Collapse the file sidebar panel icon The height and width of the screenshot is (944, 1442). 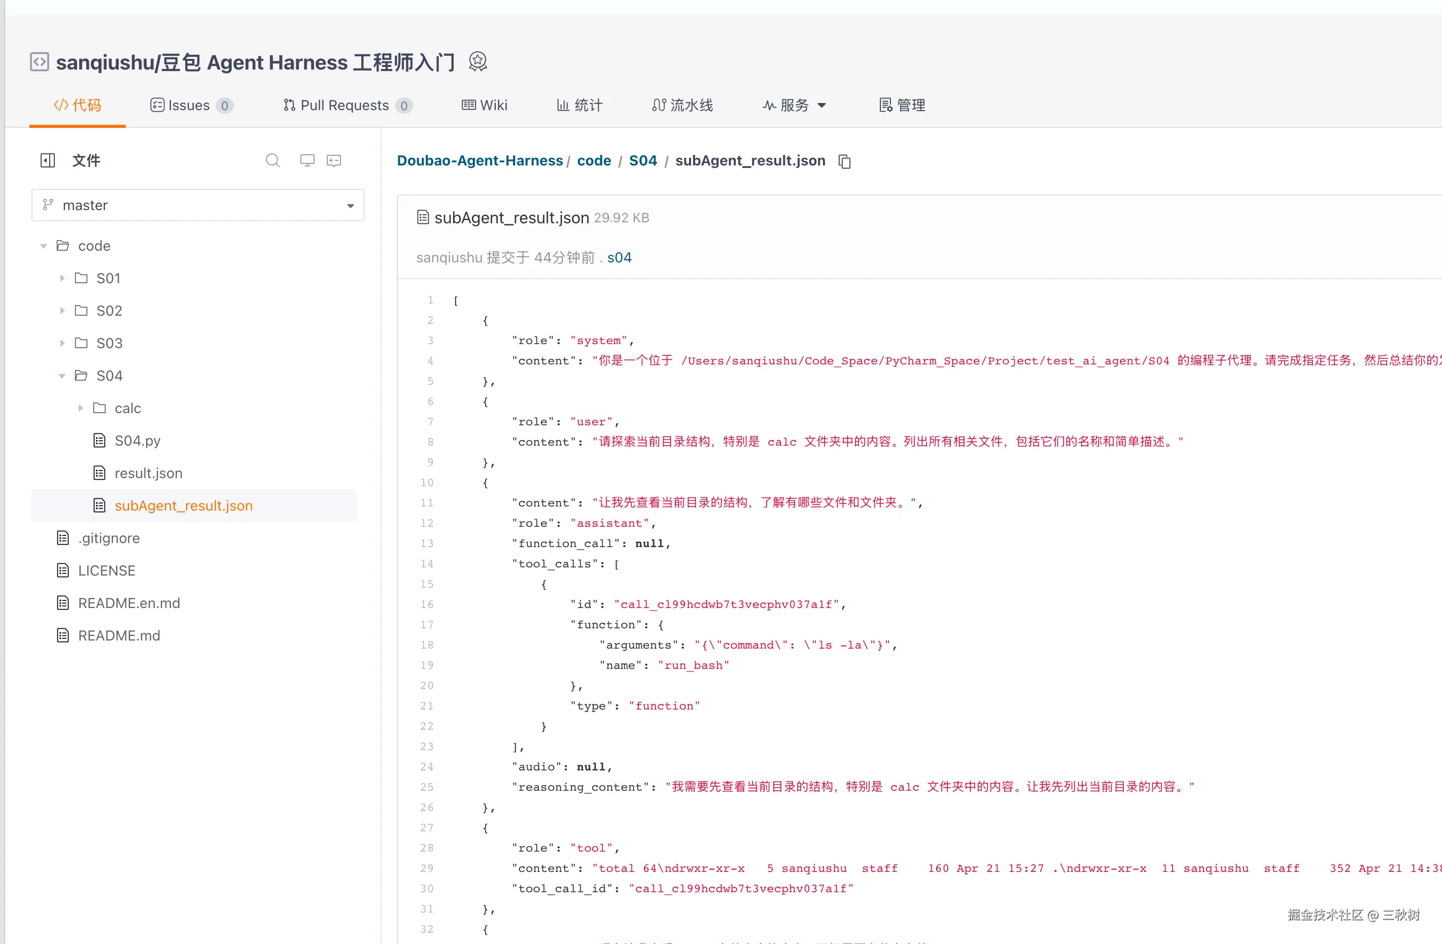tap(47, 160)
